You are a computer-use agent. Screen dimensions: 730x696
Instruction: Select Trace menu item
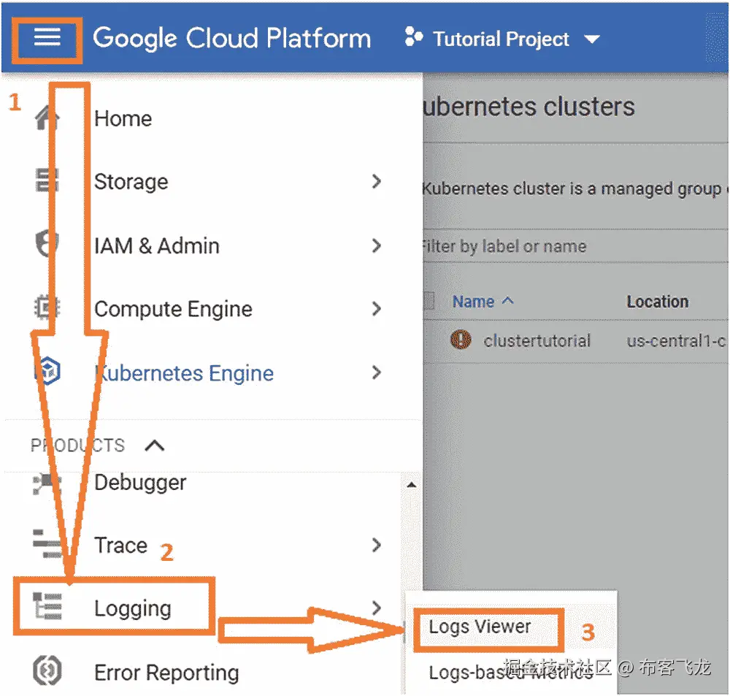[x=120, y=545]
